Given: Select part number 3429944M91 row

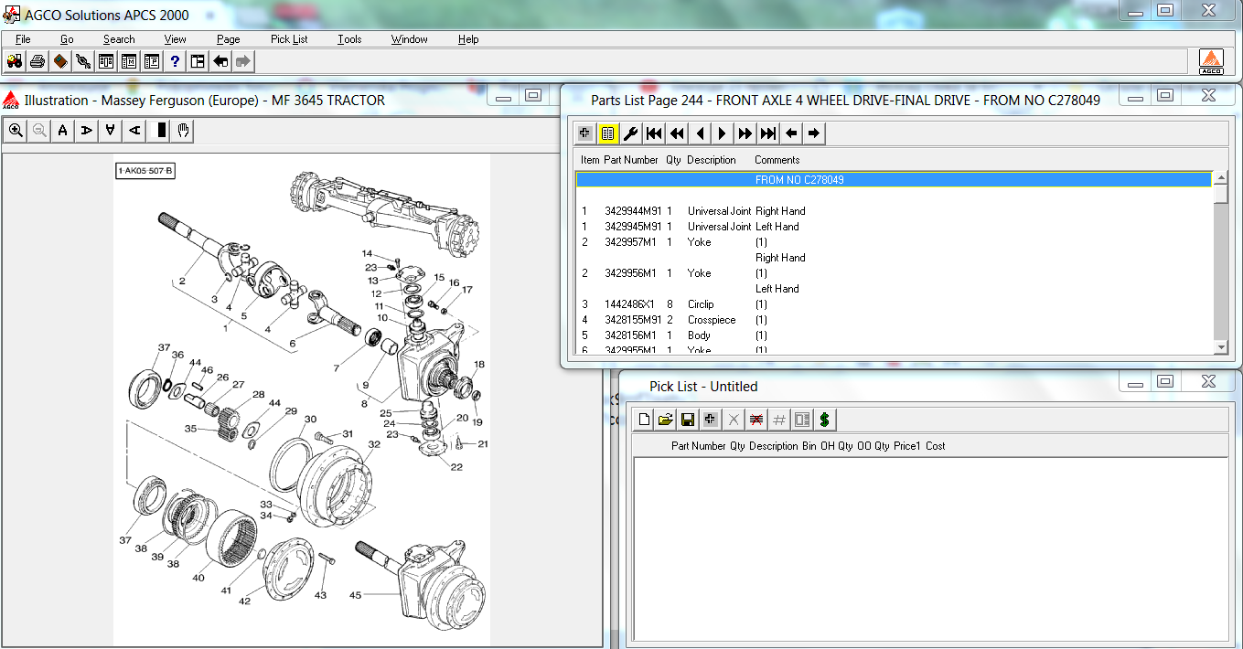Looking at the screenshot, I should click(894, 211).
